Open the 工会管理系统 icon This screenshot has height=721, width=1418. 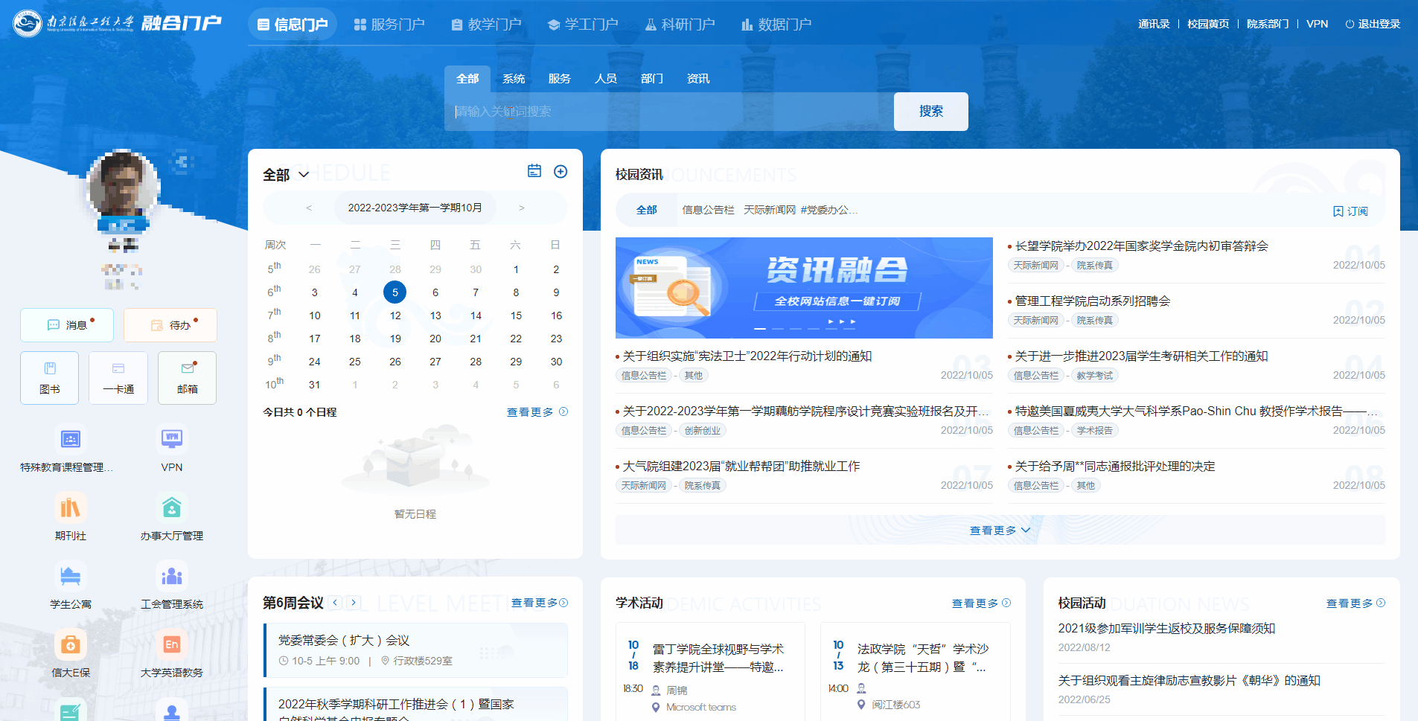172,577
